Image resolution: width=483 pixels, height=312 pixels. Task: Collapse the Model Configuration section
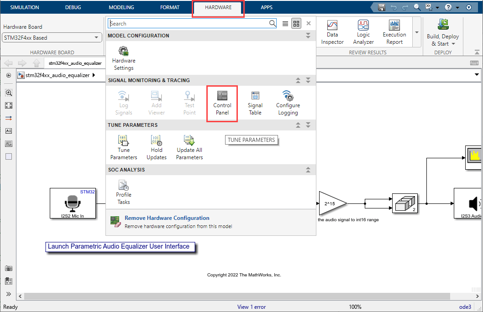tap(308, 36)
